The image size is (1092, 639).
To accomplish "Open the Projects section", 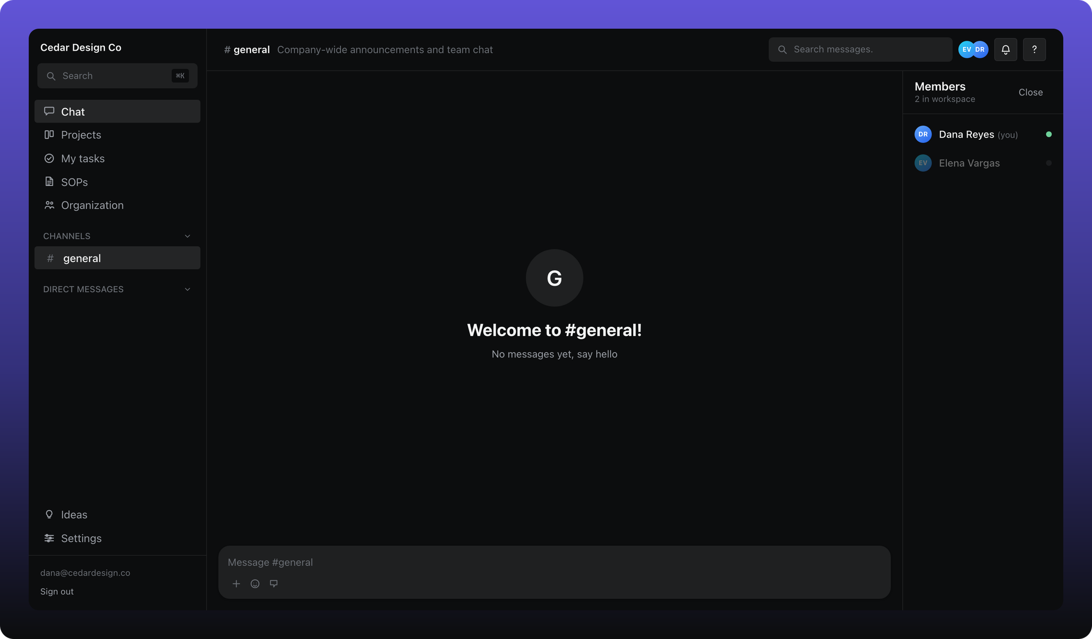I will [117, 135].
